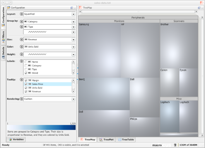Switch to the TreePlot view tab
205x148 pixels.
tap(107, 140)
